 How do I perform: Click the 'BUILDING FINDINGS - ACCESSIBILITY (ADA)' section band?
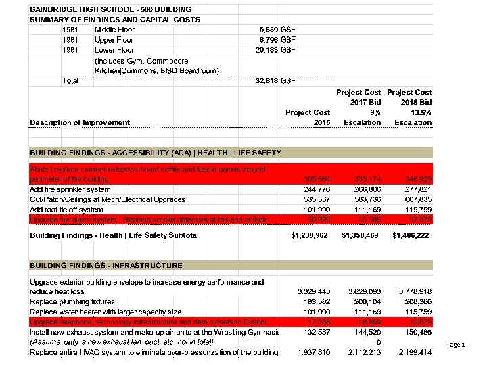[x=231, y=153]
